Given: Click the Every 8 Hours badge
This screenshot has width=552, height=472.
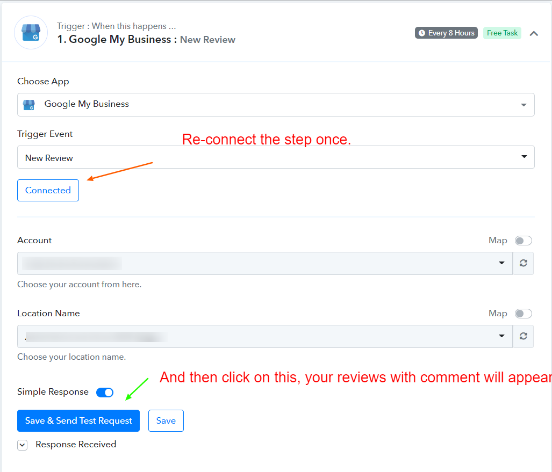Looking at the screenshot, I should [x=446, y=33].
